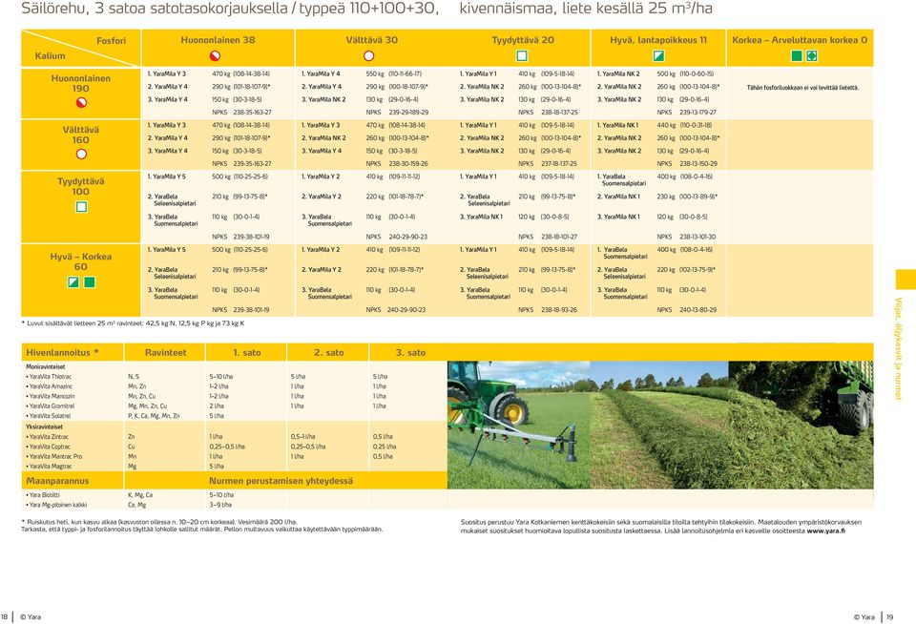
Task: Click the footnote 'Luvut sisältävät lietteen 25 m³ ravinteet'
Action: tap(134, 323)
